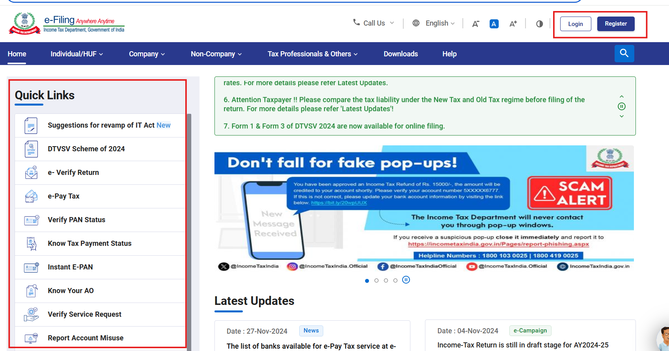This screenshot has height=351, width=669.
Task: Open the English language dropdown
Action: coord(440,23)
